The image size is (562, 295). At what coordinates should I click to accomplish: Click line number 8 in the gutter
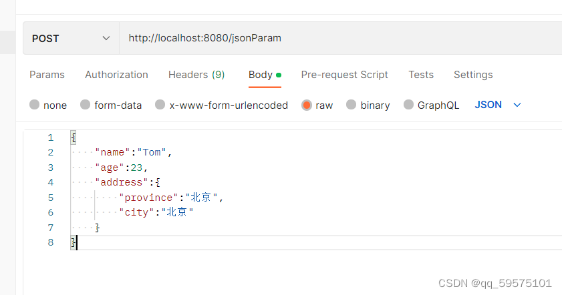click(51, 242)
